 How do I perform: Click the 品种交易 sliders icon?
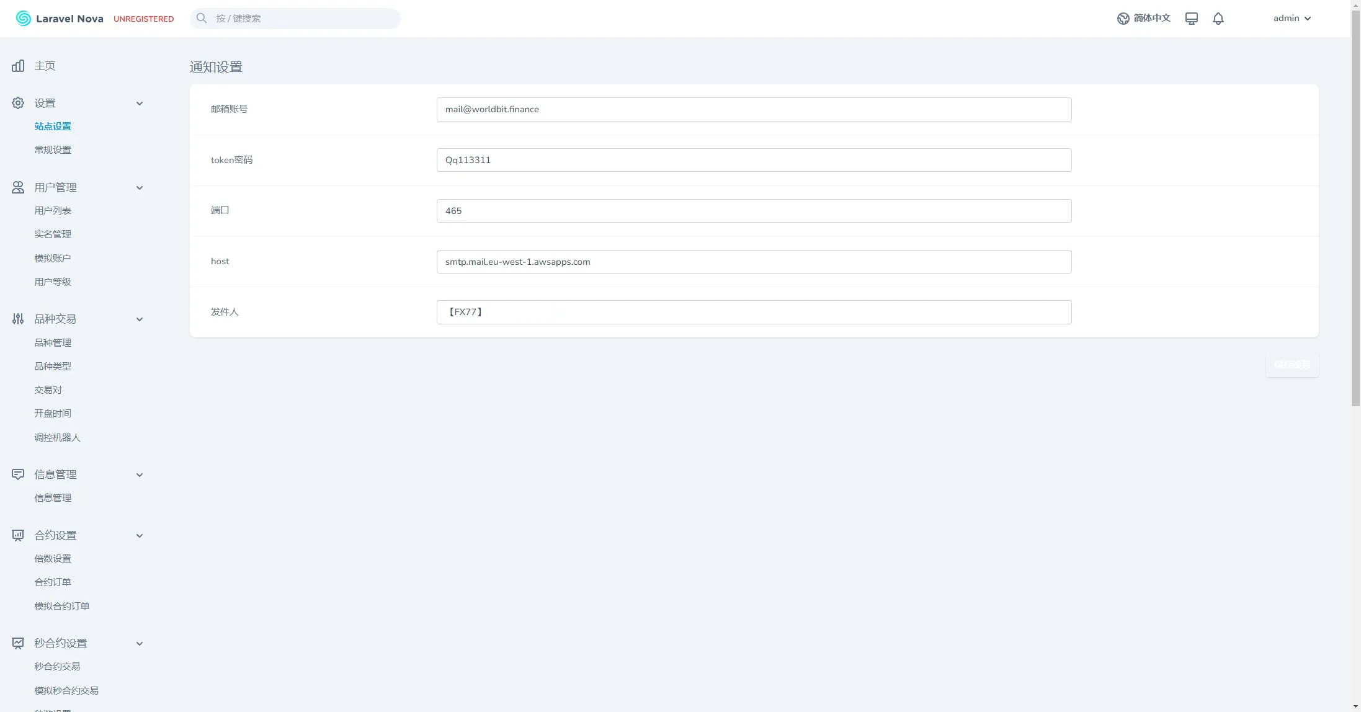(18, 319)
